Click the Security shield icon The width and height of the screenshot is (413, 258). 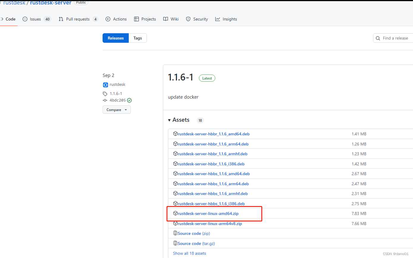(x=188, y=19)
